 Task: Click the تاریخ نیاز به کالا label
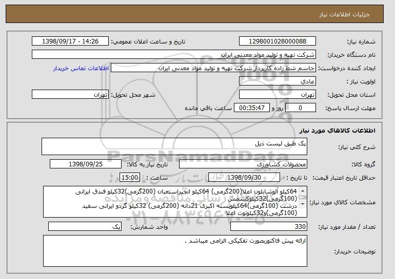[147, 164]
